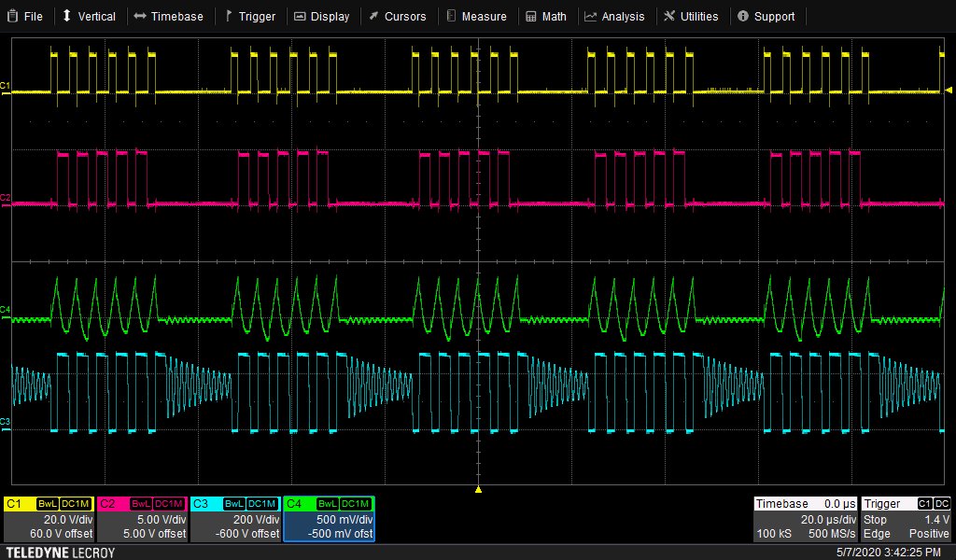
Task: Click the Cursors arrow icon in menu bar
Action: [373, 16]
